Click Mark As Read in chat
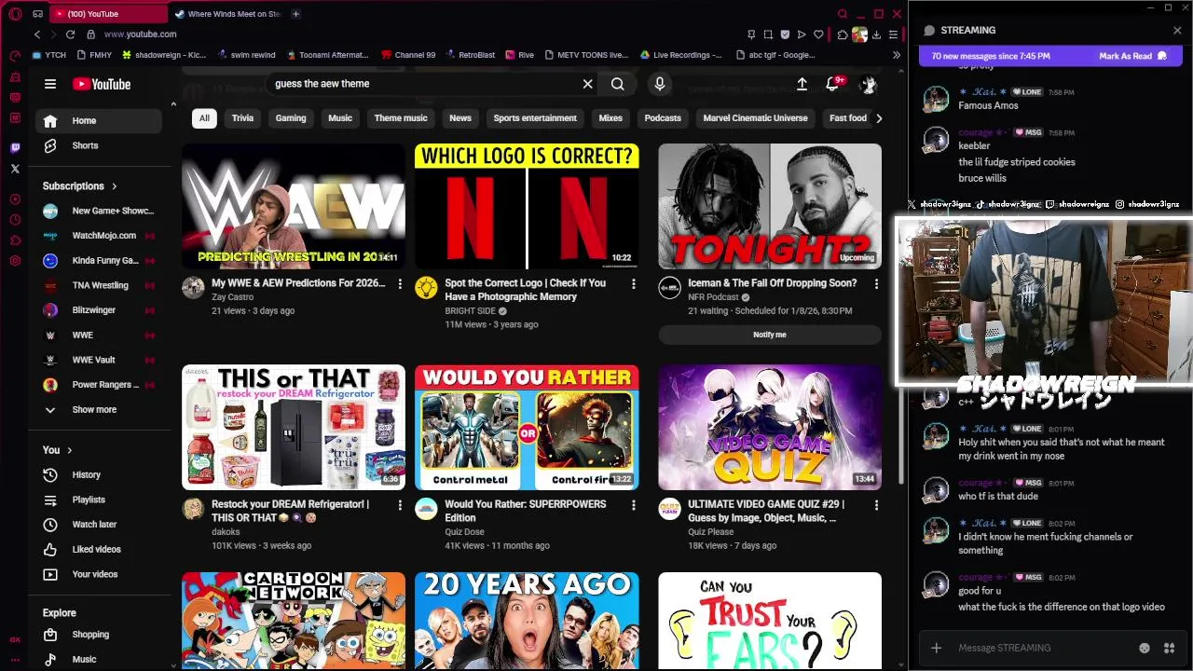Viewport: 1193px width, 671px height. point(1132,56)
